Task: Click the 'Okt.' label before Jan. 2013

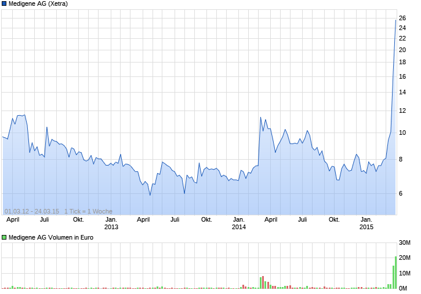Action: (78, 220)
